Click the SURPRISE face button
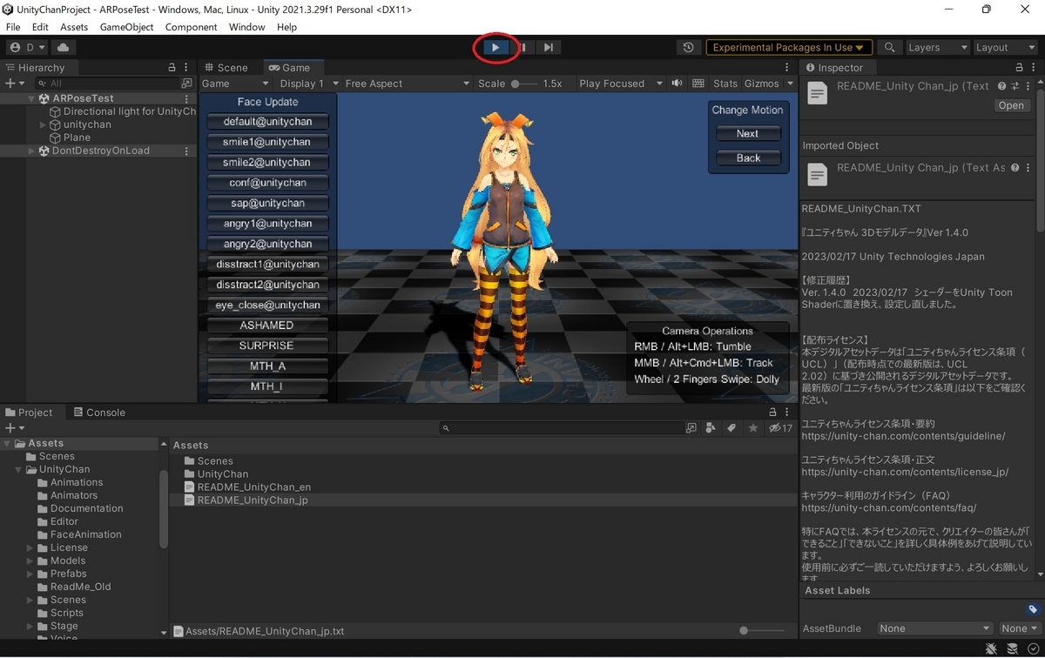The width and height of the screenshot is (1045, 658). coord(267,346)
